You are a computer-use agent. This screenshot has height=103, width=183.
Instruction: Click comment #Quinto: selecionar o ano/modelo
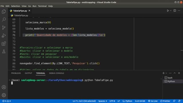(49, 57)
